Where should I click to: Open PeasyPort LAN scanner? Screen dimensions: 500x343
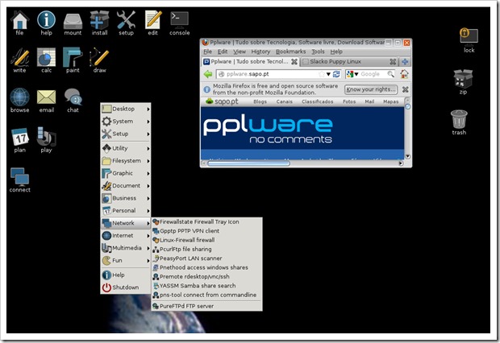[x=206, y=258]
